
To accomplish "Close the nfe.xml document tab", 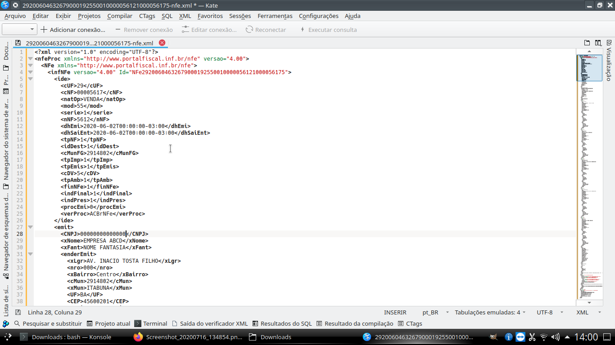I will coord(162,43).
